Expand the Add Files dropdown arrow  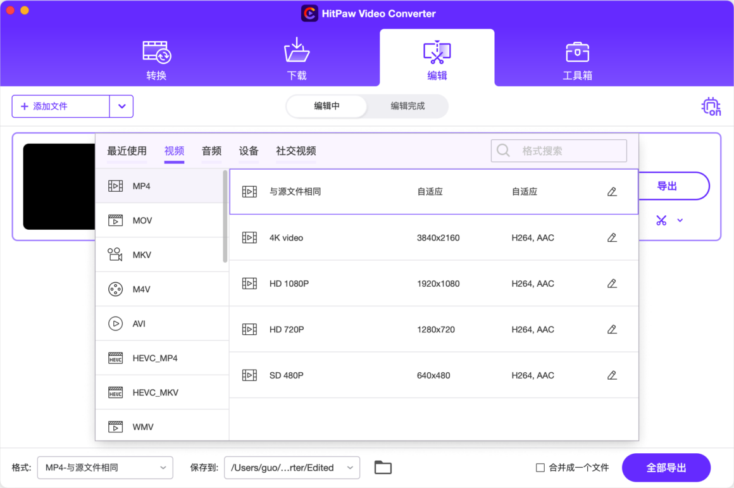point(121,106)
